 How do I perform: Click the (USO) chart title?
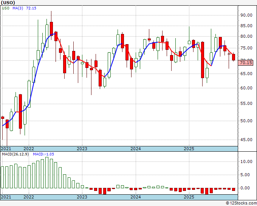(x=8, y=3)
